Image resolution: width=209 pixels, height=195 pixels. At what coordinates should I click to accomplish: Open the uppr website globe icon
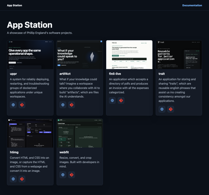point(13,105)
